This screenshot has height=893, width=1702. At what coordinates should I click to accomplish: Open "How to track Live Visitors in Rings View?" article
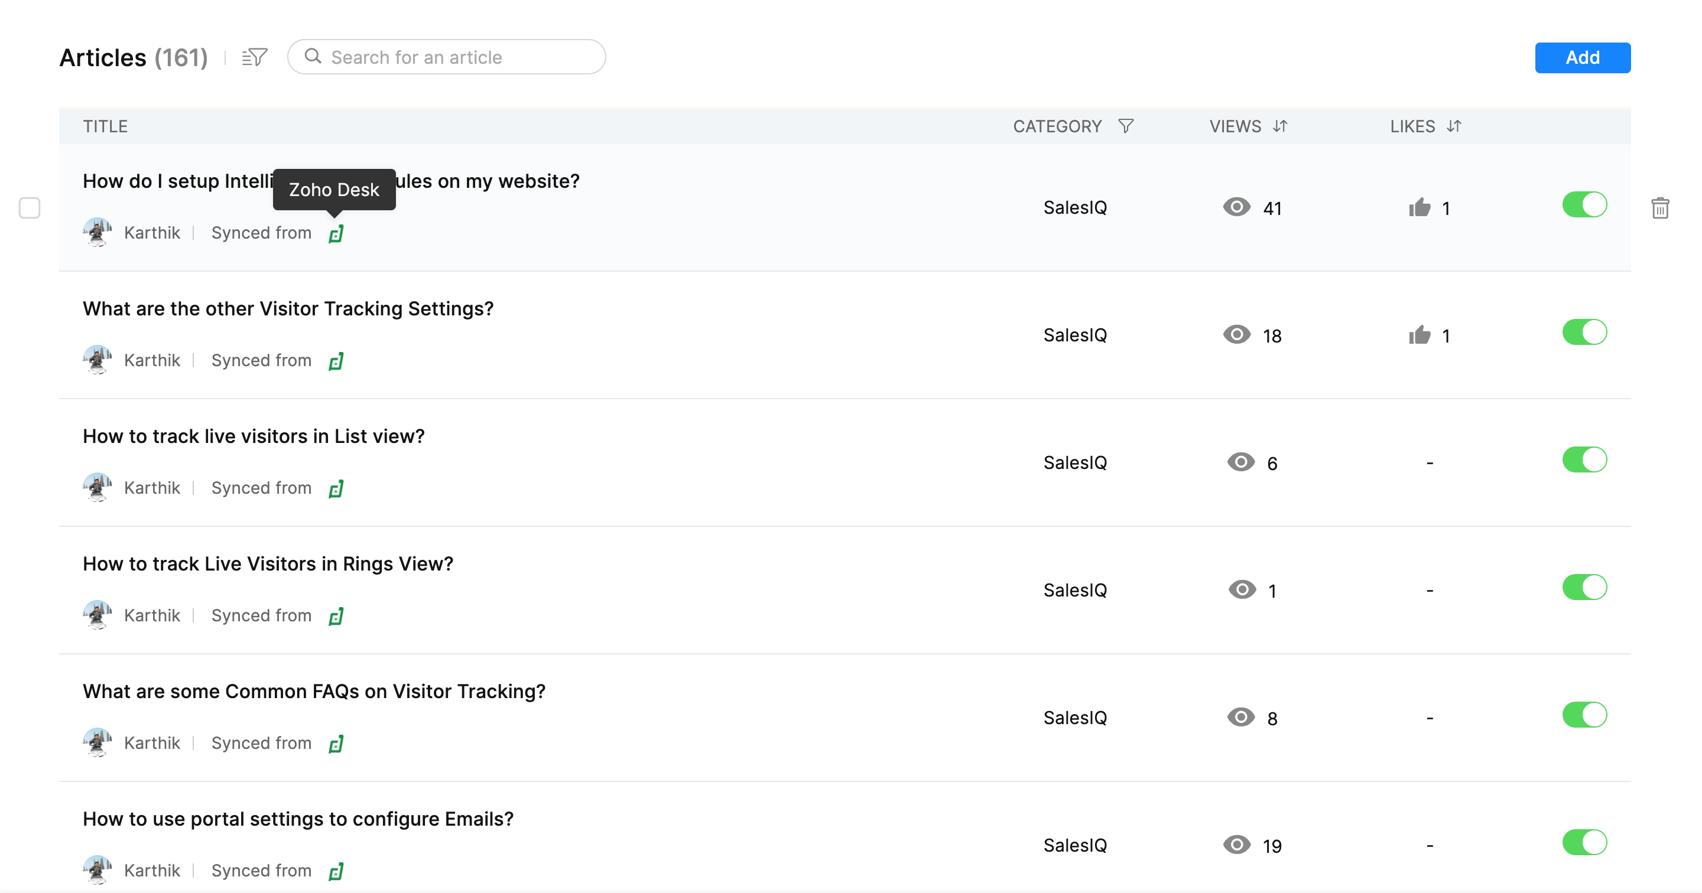coord(268,563)
